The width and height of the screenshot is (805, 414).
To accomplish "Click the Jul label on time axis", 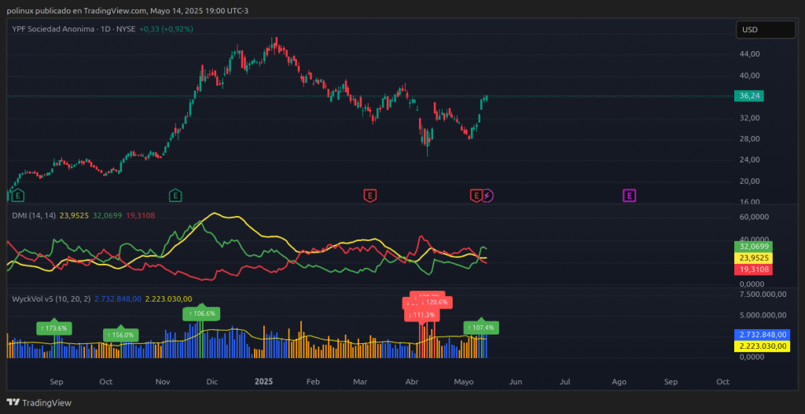I will (x=565, y=382).
